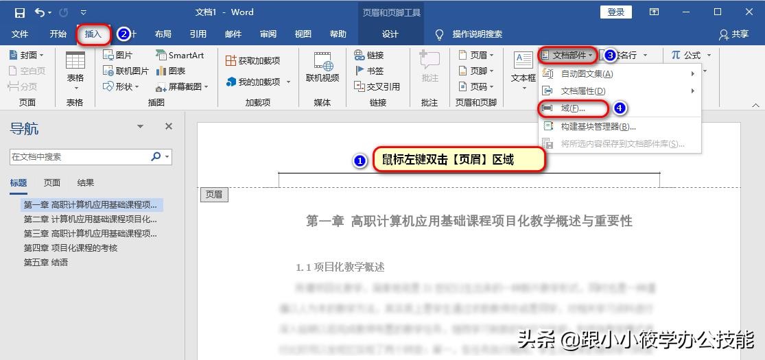Click the Save icon in title bar
Viewport: 765px width, 360px height.
(19, 12)
